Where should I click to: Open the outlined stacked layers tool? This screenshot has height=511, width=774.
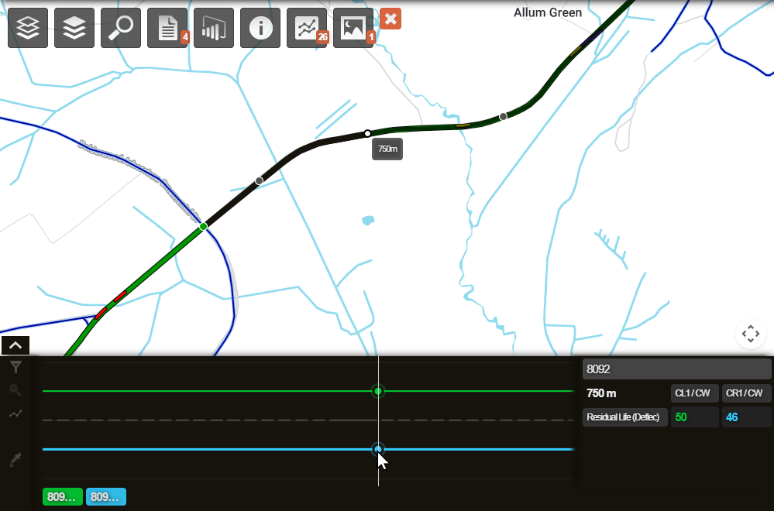[28, 28]
